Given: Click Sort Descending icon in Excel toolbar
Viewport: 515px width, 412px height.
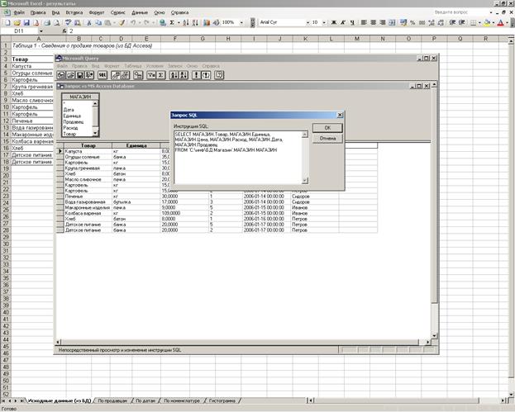Looking at the screenshot, I should tap(195, 22).
